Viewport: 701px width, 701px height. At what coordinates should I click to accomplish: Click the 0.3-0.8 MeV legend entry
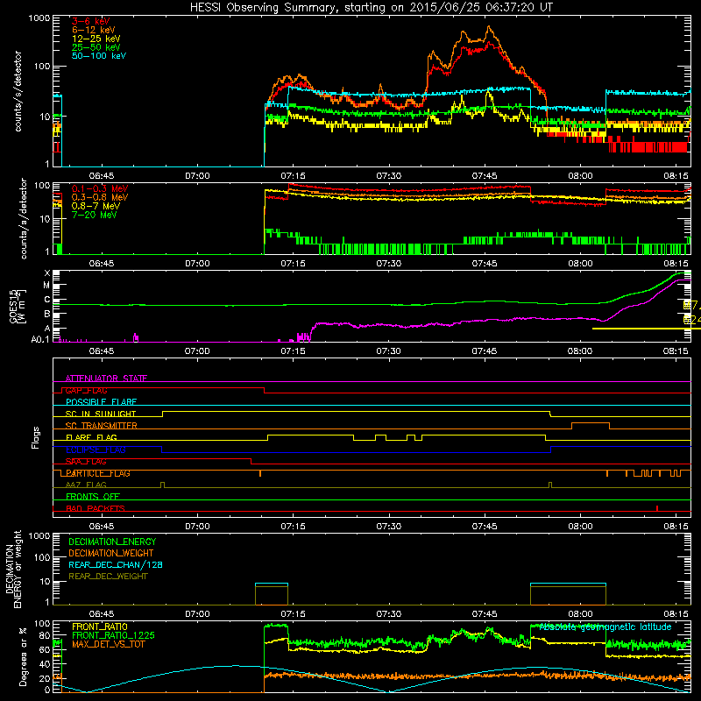click(100, 197)
